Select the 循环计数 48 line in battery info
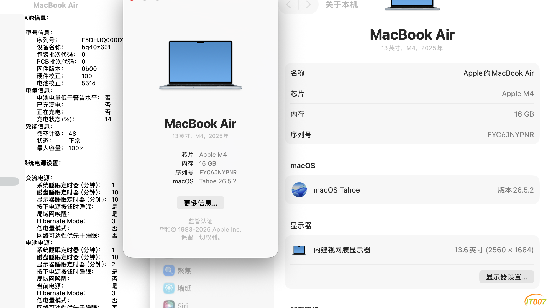The height and width of the screenshot is (308, 548). tap(57, 134)
